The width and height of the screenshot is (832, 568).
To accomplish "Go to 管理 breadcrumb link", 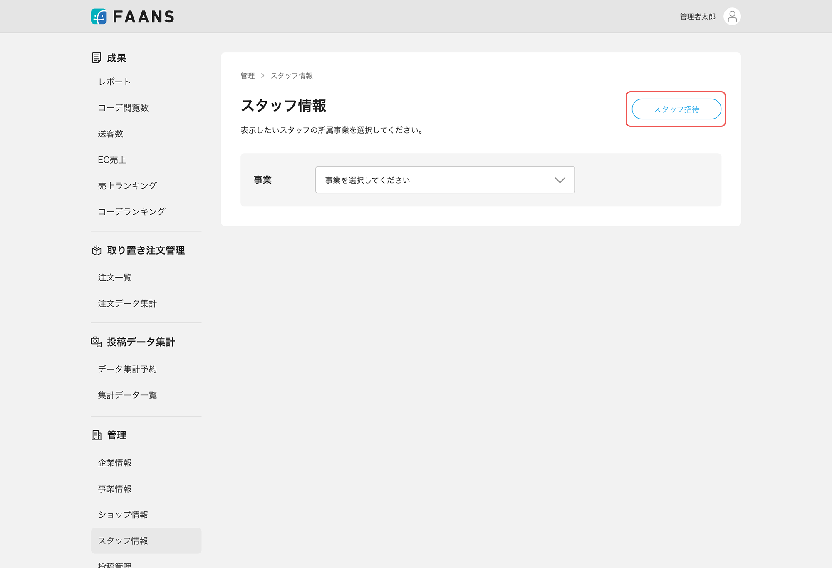I will 248,76.
